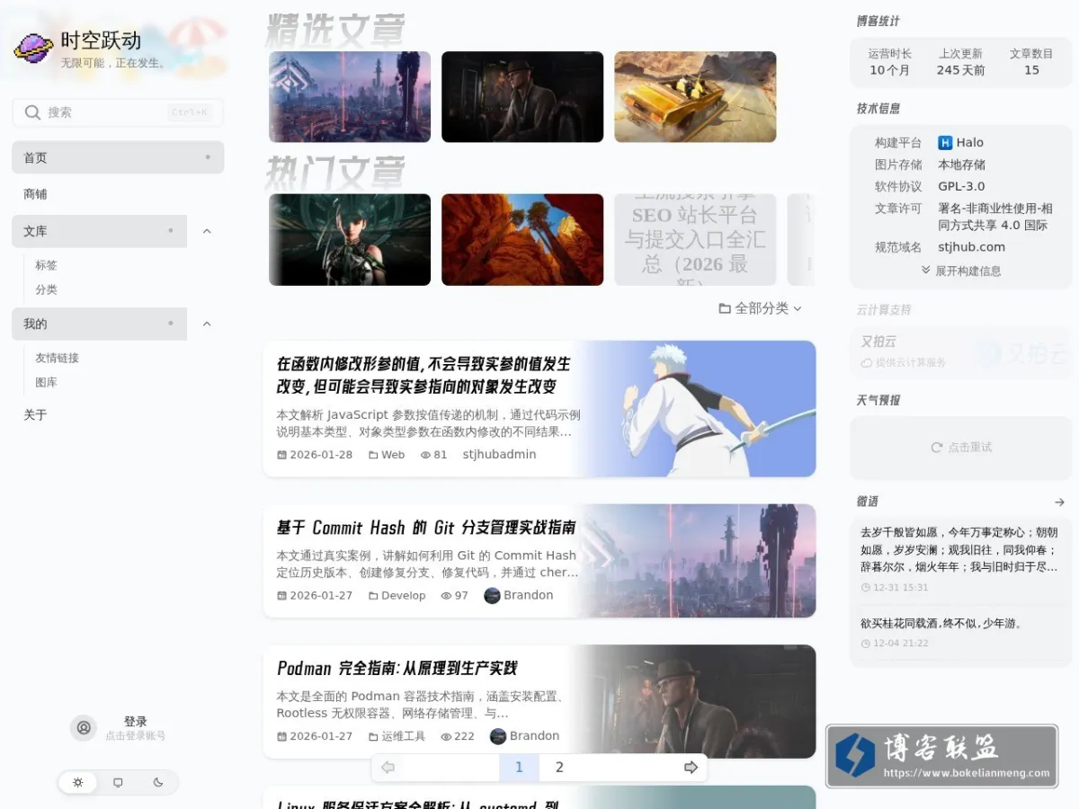Expand 展开构建信息 build details

click(x=961, y=271)
